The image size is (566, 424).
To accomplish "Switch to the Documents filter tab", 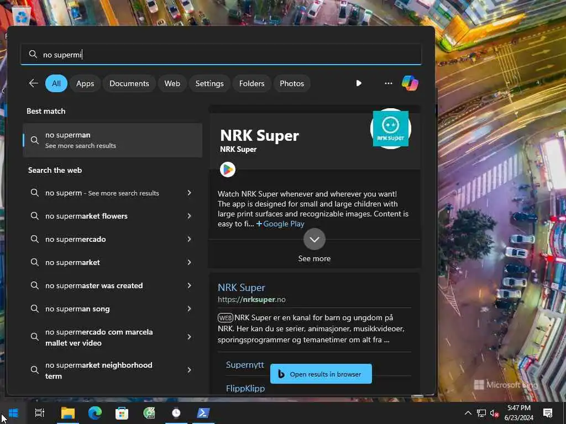I will [129, 83].
